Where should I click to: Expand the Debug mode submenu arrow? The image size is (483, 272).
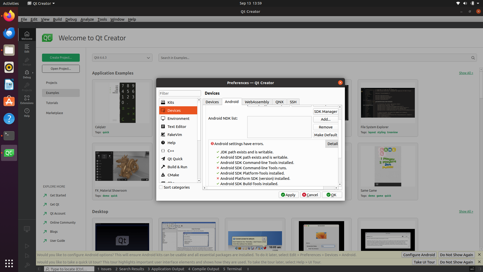pyautogui.click(x=32, y=73)
